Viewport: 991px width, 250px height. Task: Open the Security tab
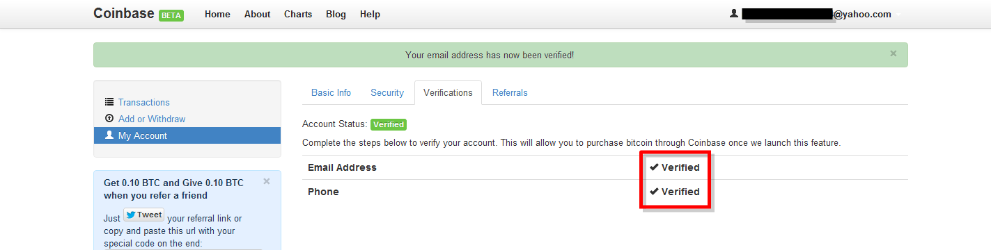click(387, 92)
